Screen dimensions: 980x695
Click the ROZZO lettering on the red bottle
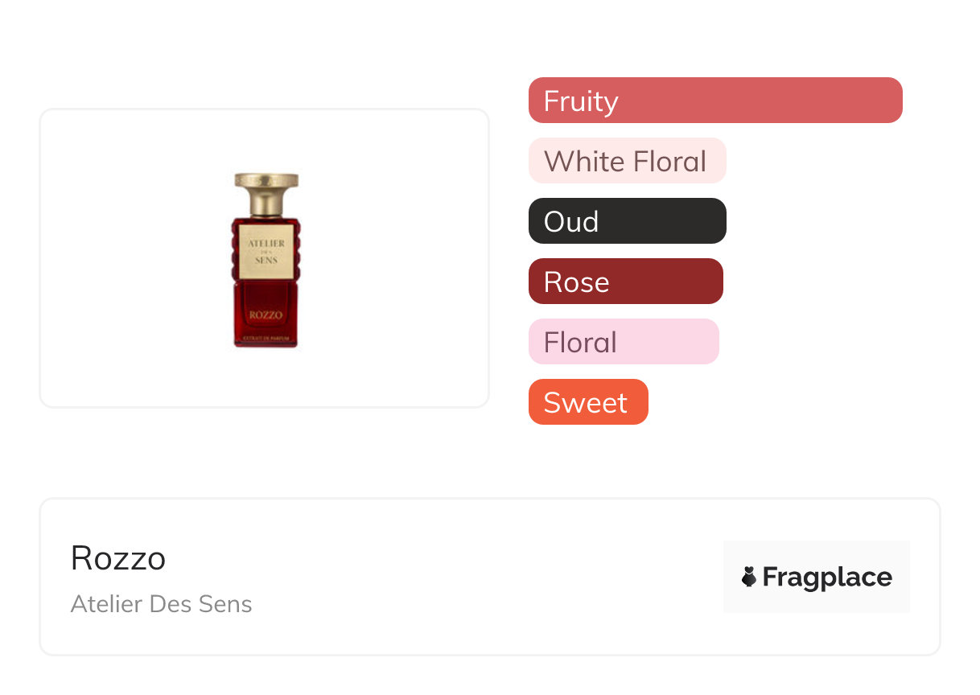(x=266, y=315)
